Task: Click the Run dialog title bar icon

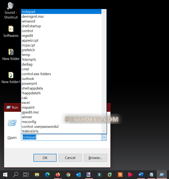Action: (8, 107)
